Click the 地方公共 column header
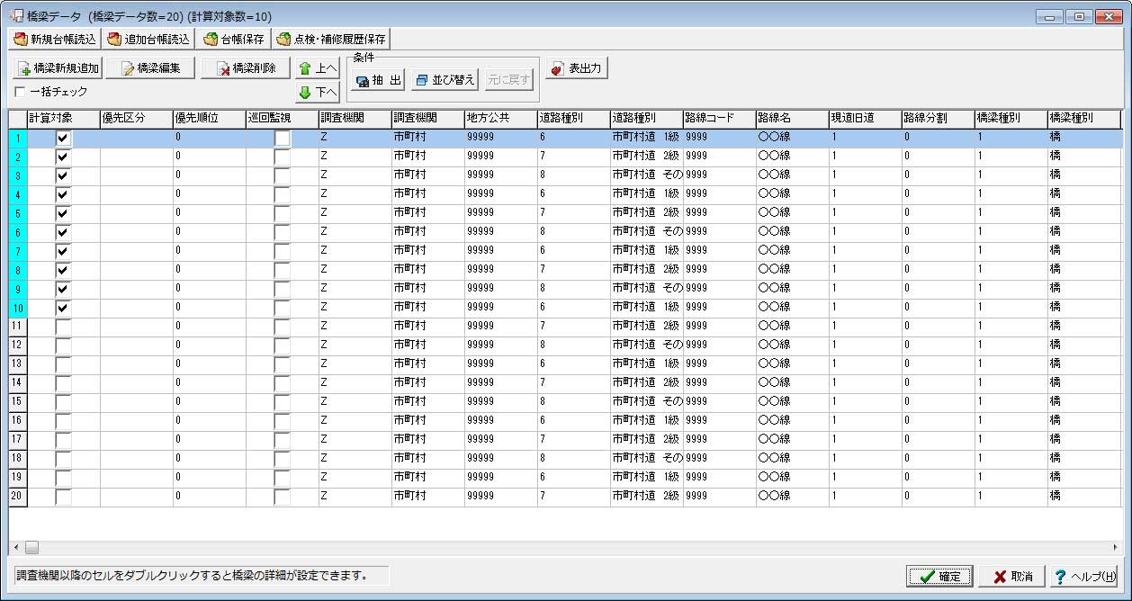 pyautogui.click(x=500, y=119)
